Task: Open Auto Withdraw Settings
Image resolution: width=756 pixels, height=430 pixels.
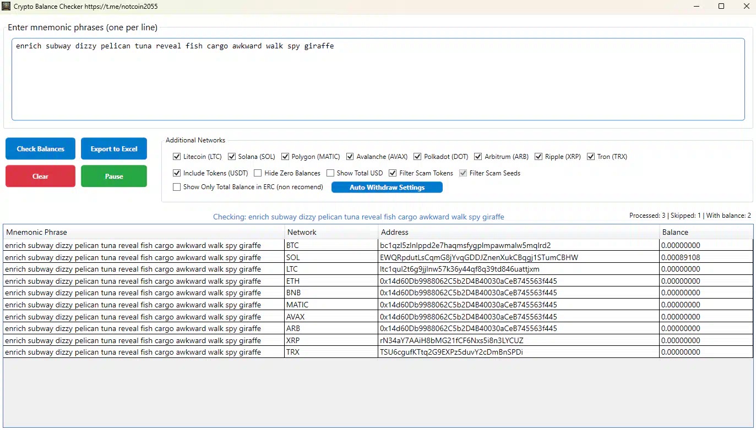Action: [x=387, y=188]
